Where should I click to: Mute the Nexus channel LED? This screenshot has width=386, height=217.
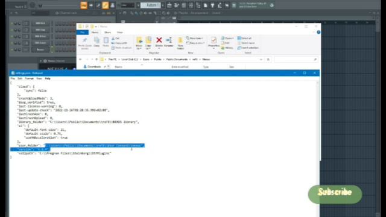[x=11, y=49]
